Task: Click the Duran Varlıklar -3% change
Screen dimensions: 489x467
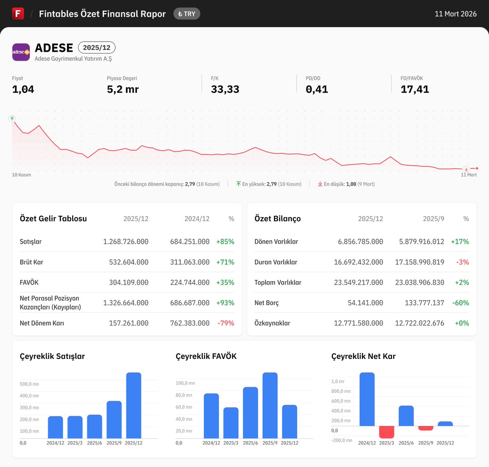Action: pyautogui.click(x=463, y=262)
